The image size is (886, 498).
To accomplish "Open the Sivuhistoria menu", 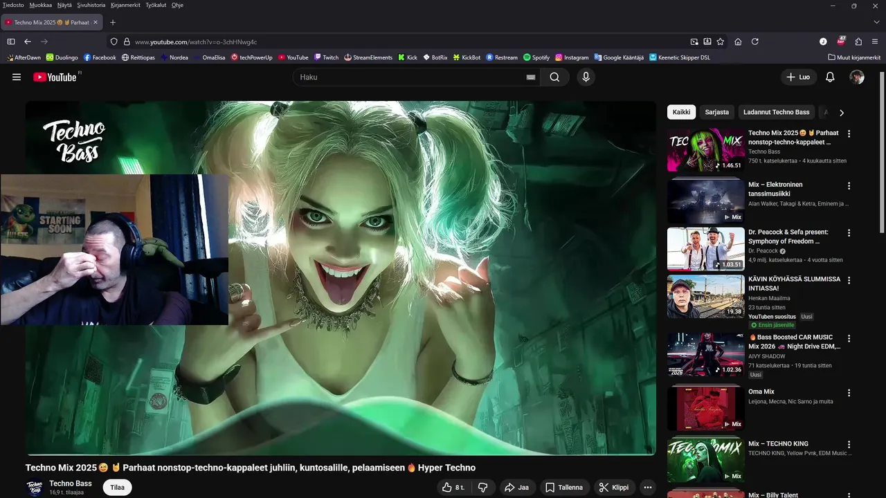I will pos(91,5).
